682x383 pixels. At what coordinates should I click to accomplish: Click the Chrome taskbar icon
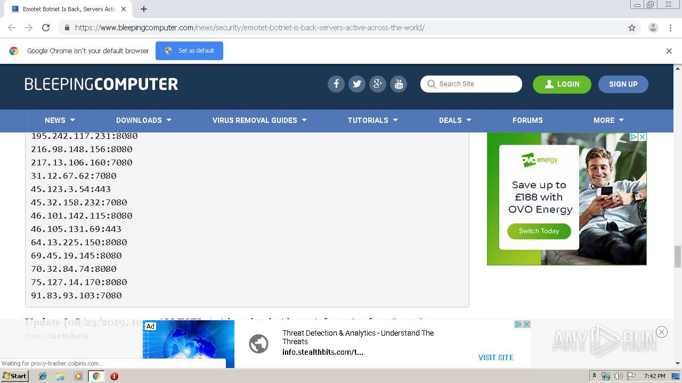tap(96, 376)
